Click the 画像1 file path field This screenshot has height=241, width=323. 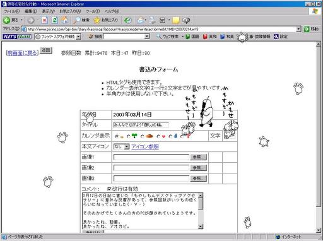[151, 157]
